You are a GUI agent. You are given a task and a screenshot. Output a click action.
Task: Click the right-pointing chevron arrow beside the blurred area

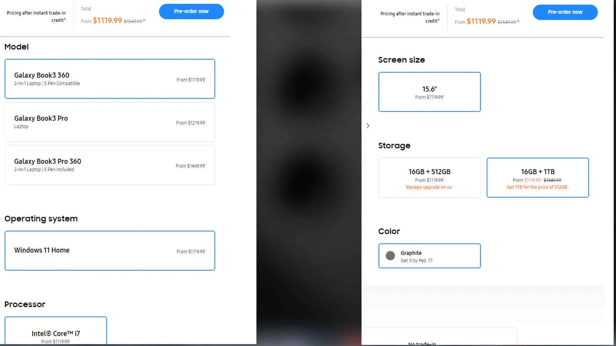pyautogui.click(x=368, y=126)
